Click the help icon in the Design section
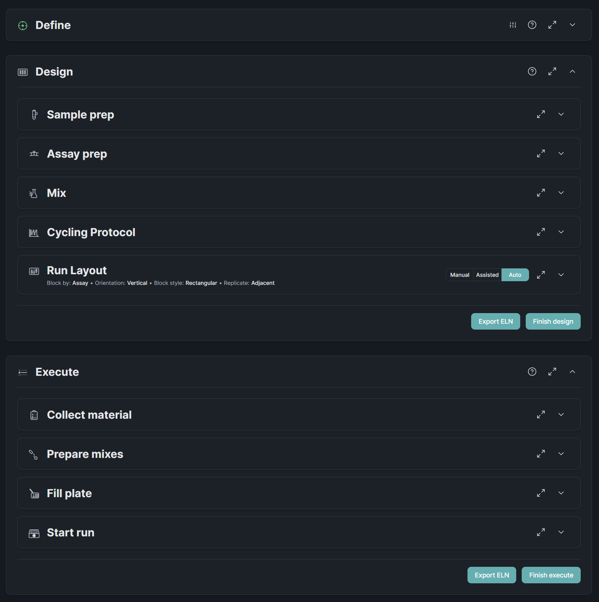This screenshot has height=602, width=599. (x=532, y=71)
